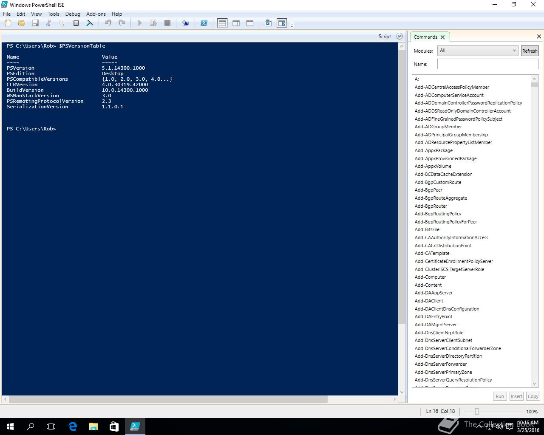Open the Tools menu
544x435 pixels.
[54, 14]
